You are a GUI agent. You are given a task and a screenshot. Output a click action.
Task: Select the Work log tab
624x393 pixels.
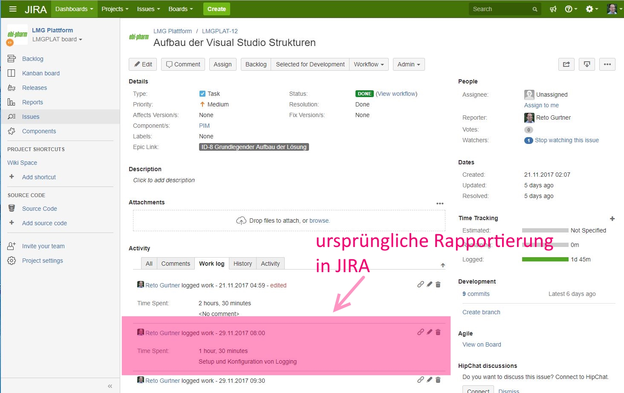click(x=212, y=264)
